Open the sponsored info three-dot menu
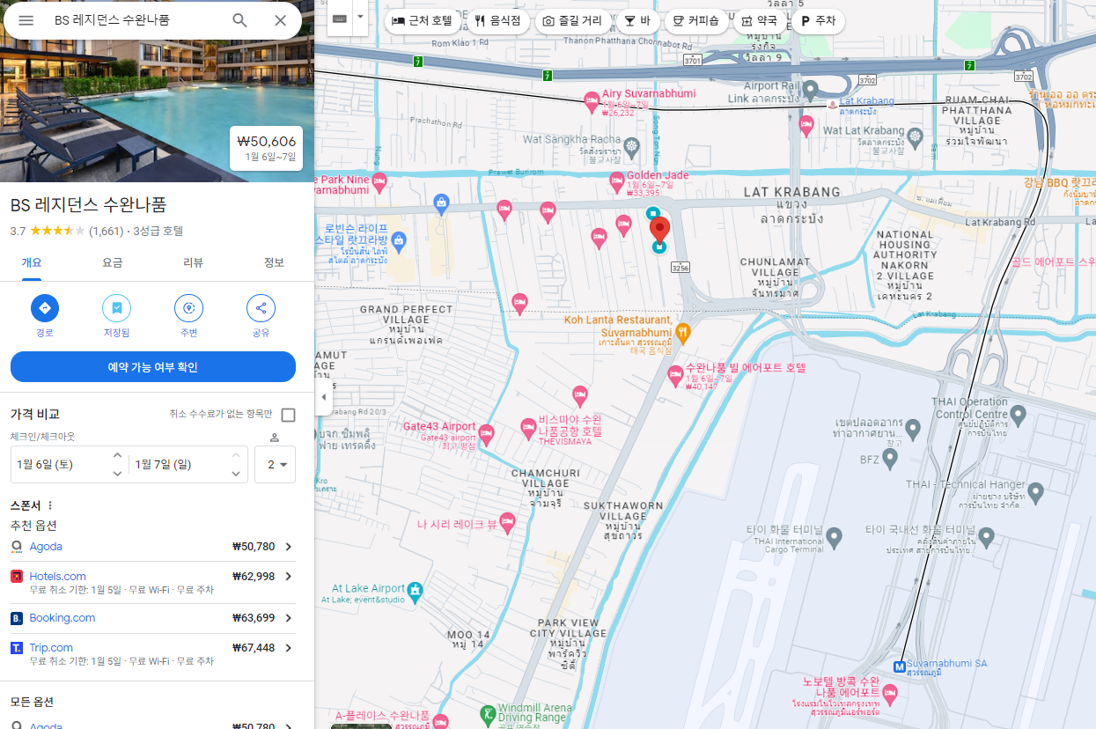The image size is (1096, 729). tap(50, 505)
